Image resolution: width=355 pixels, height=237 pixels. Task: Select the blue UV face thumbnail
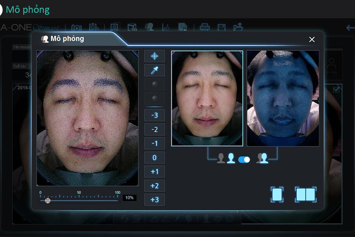tap(283, 98)
